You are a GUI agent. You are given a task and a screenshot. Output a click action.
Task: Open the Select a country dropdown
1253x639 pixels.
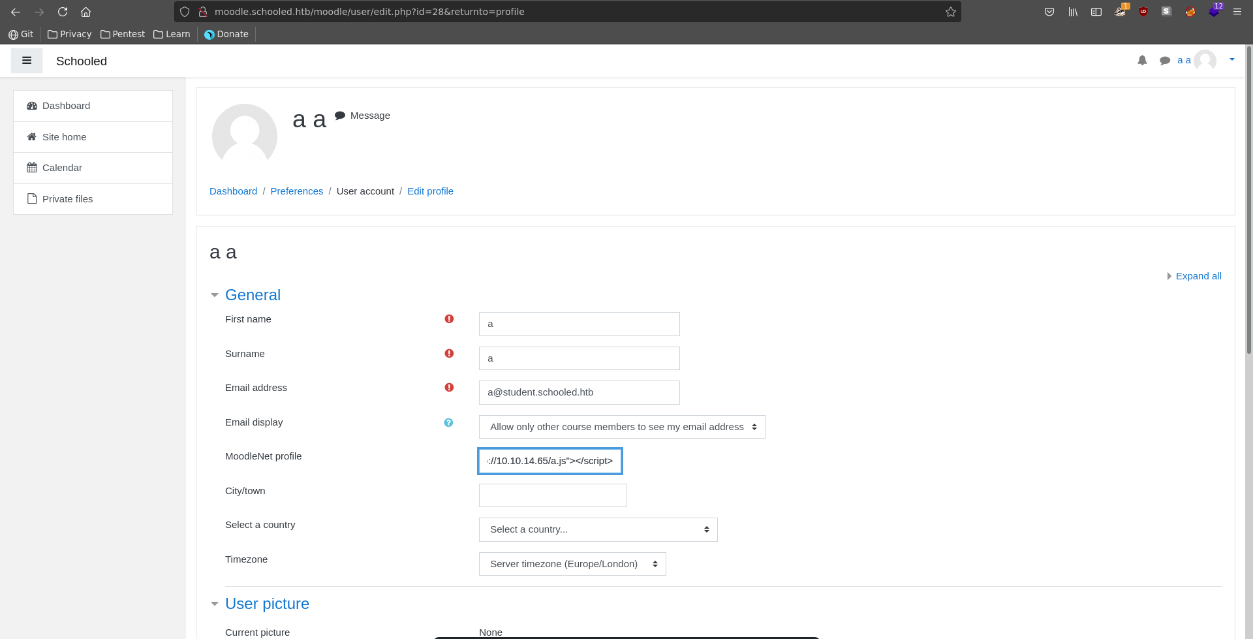point(598,530)
